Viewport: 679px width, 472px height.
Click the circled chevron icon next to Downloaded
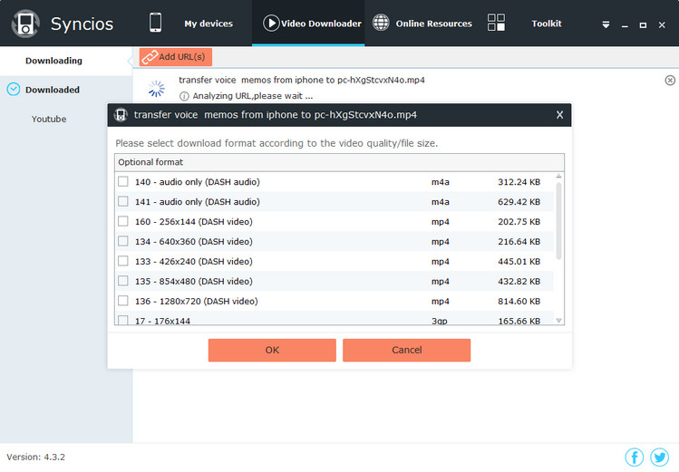(x=14, y=89)
